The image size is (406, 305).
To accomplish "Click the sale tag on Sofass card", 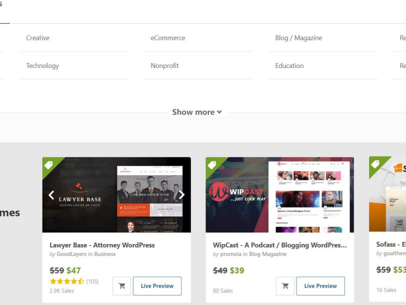I will pos(375,164).
